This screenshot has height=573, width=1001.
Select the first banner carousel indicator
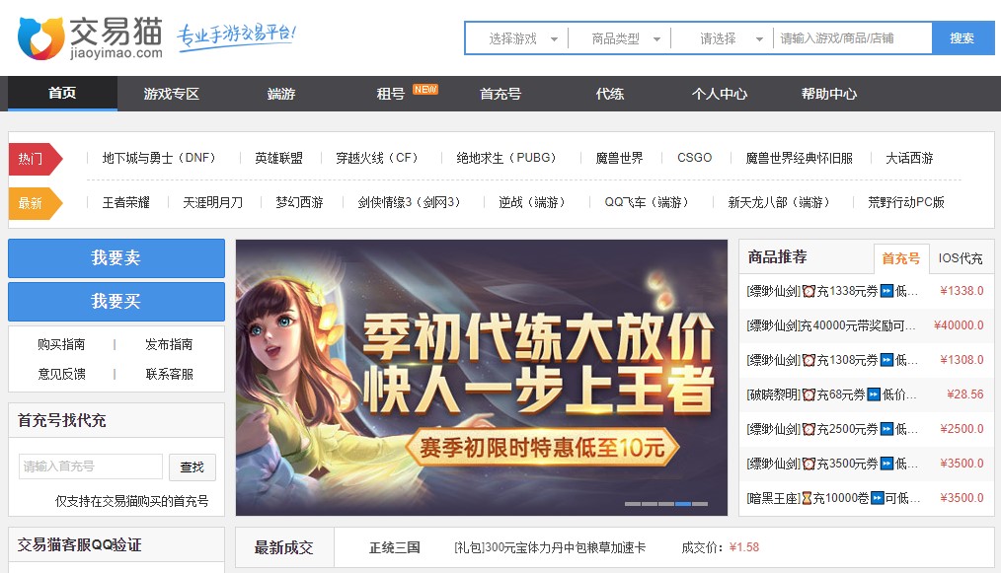[633, 504]
